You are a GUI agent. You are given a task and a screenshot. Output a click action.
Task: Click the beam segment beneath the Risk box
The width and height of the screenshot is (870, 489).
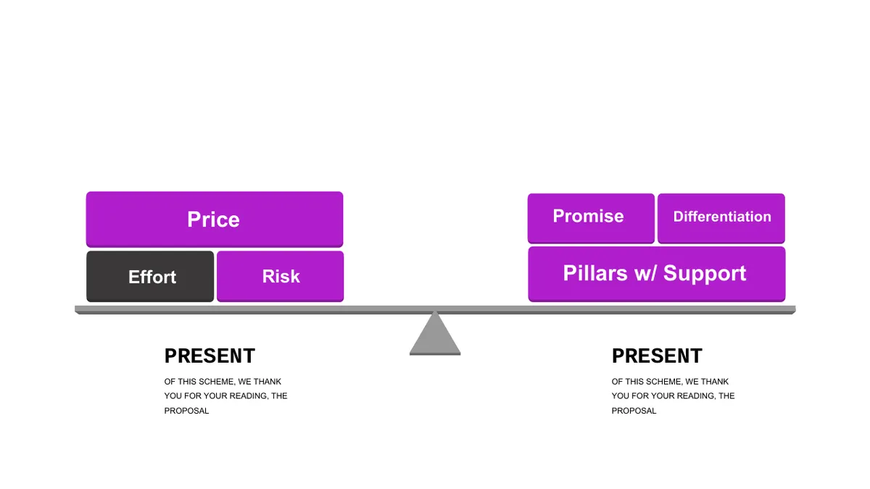tap(280, 309)
